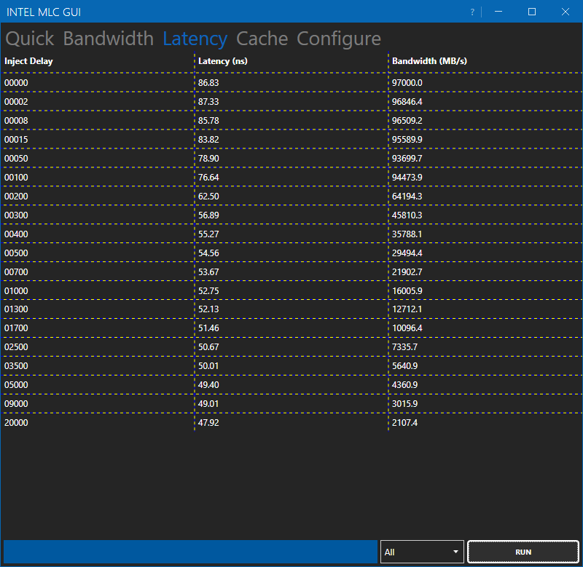Click the help question mark icon

(472, 12)
